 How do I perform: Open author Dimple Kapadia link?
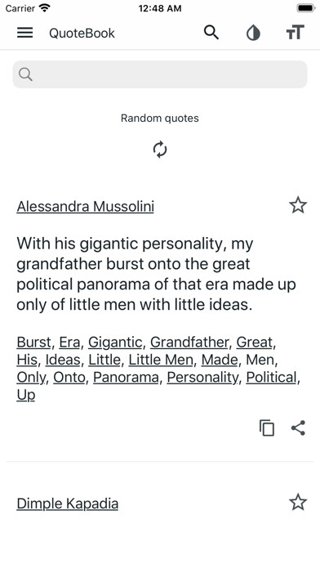click(68, 504)
